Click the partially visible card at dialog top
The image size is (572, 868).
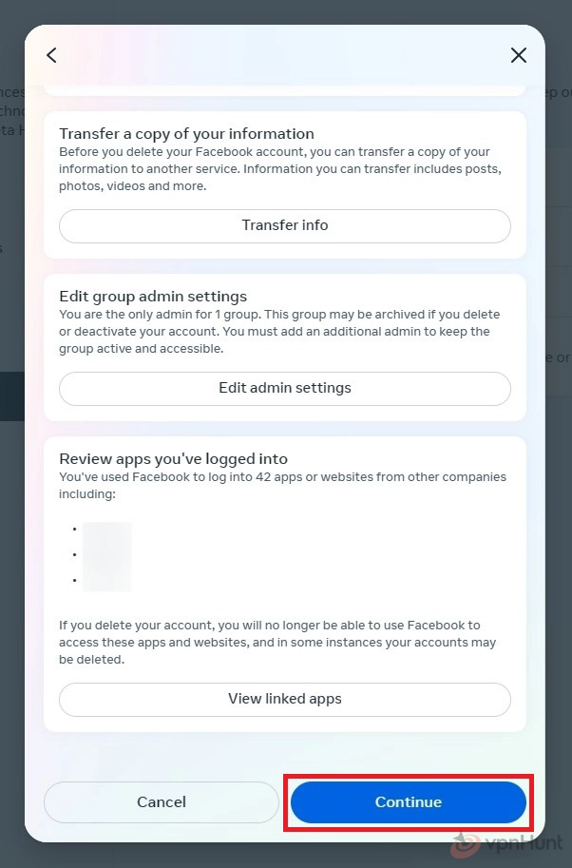click(285, 90)
